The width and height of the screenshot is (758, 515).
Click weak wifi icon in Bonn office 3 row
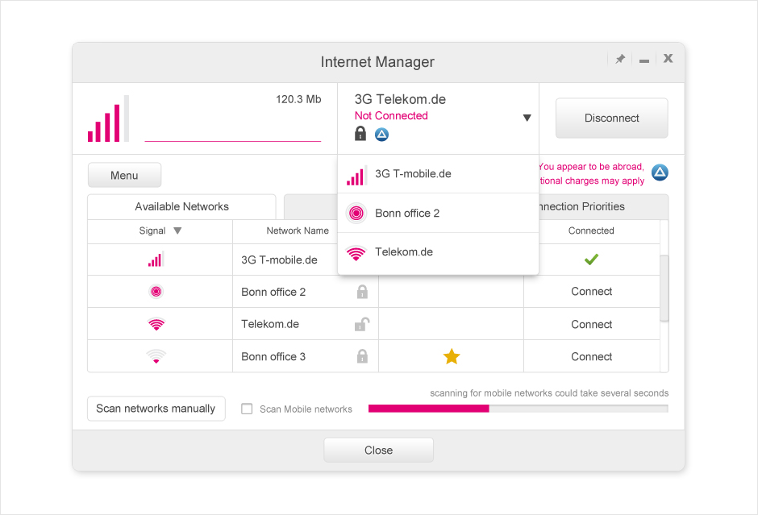coord(156,356)
